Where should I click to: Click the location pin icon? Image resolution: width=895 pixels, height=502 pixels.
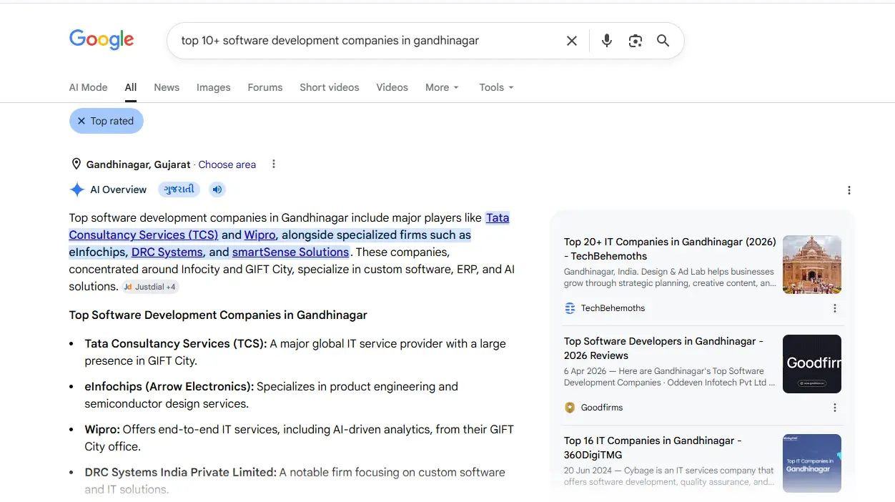(76, 164)
